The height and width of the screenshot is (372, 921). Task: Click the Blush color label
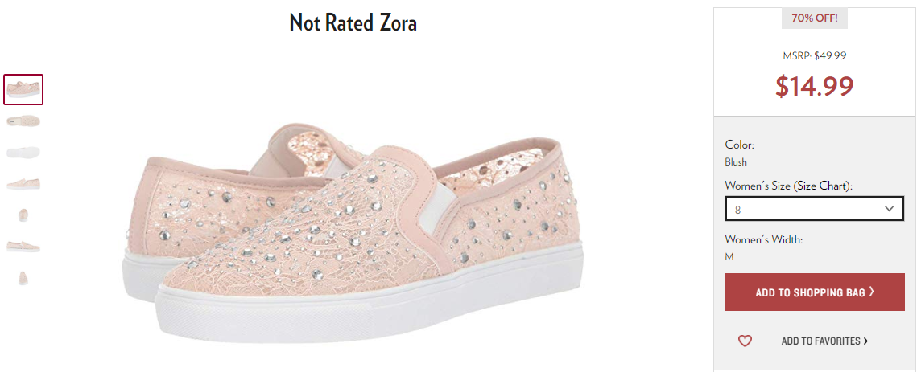(x=736, y=162)
